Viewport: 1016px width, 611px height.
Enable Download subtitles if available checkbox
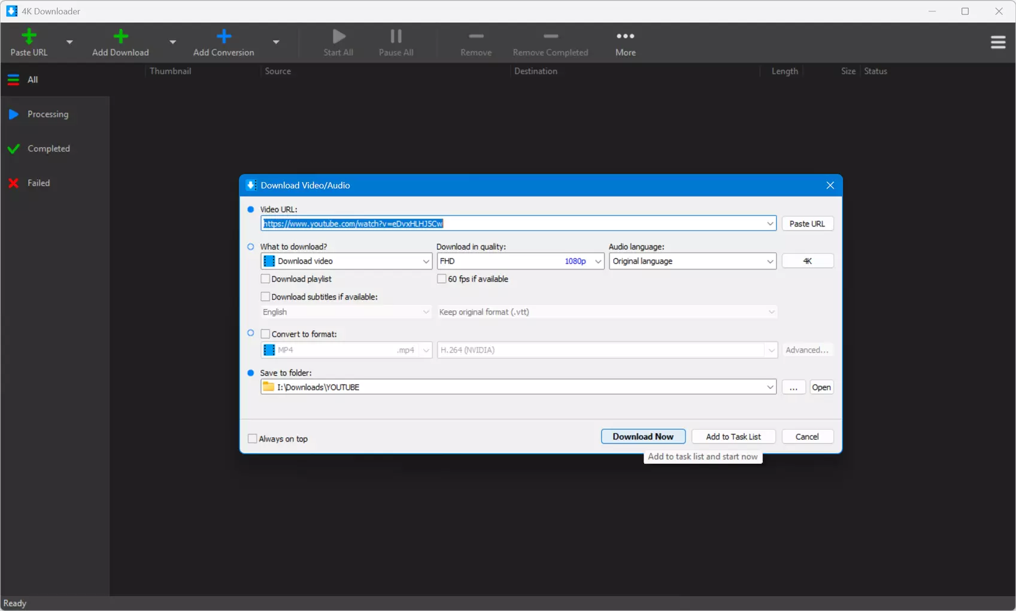(265, 297)
